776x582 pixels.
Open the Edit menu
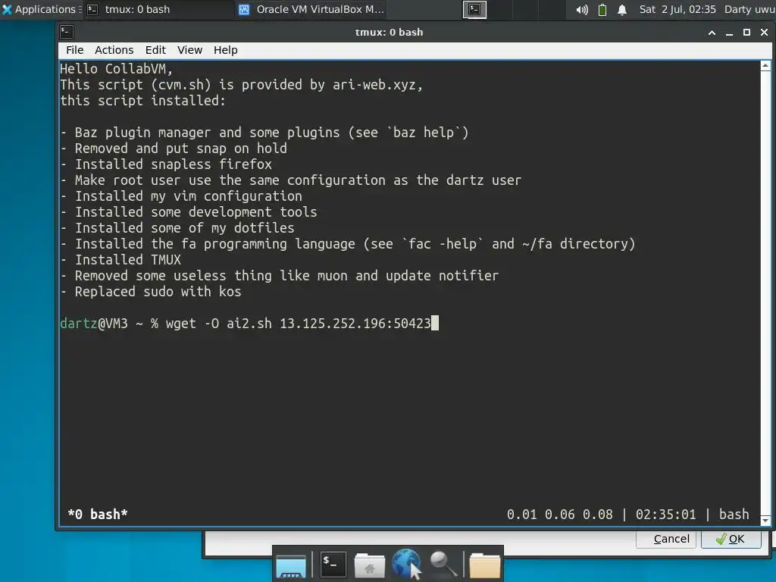tap(155, 50)
